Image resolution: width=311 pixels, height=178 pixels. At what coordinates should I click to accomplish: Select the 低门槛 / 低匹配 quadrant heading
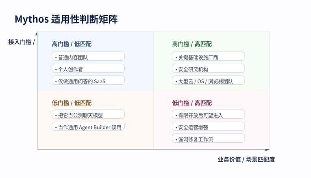pyautogui.click(x=72, y=103)
